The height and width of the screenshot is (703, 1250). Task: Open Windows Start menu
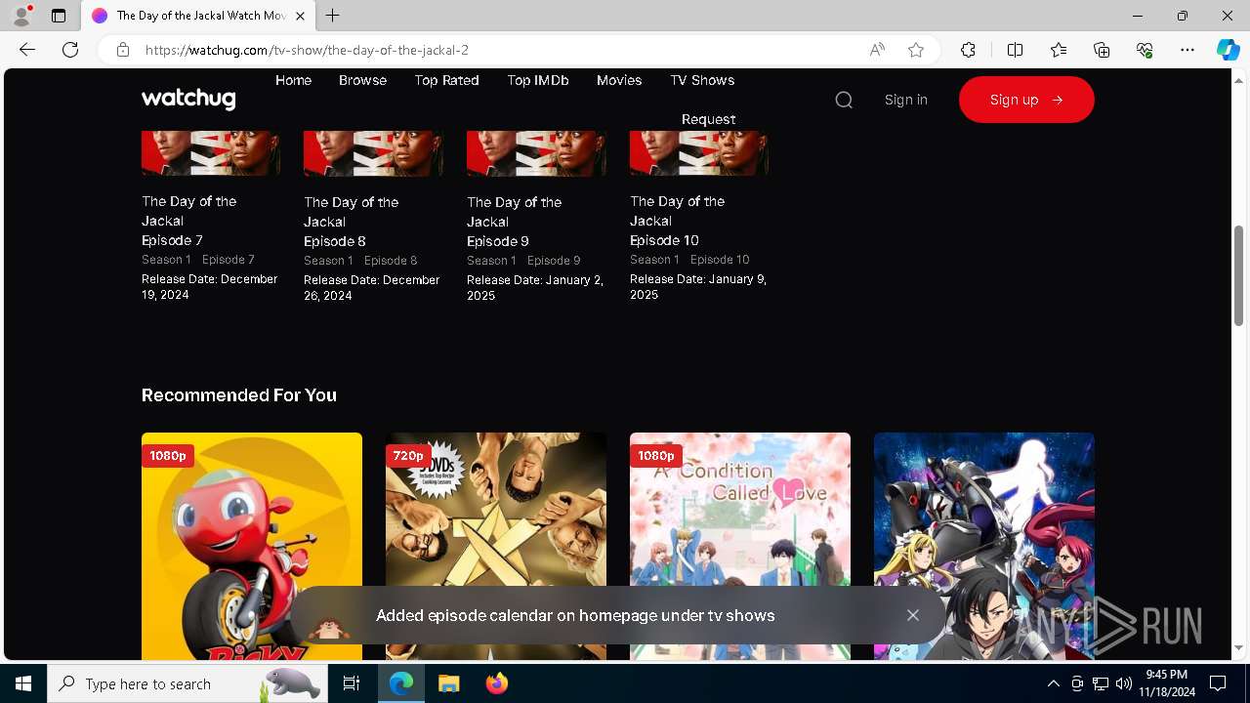point(23,683)
